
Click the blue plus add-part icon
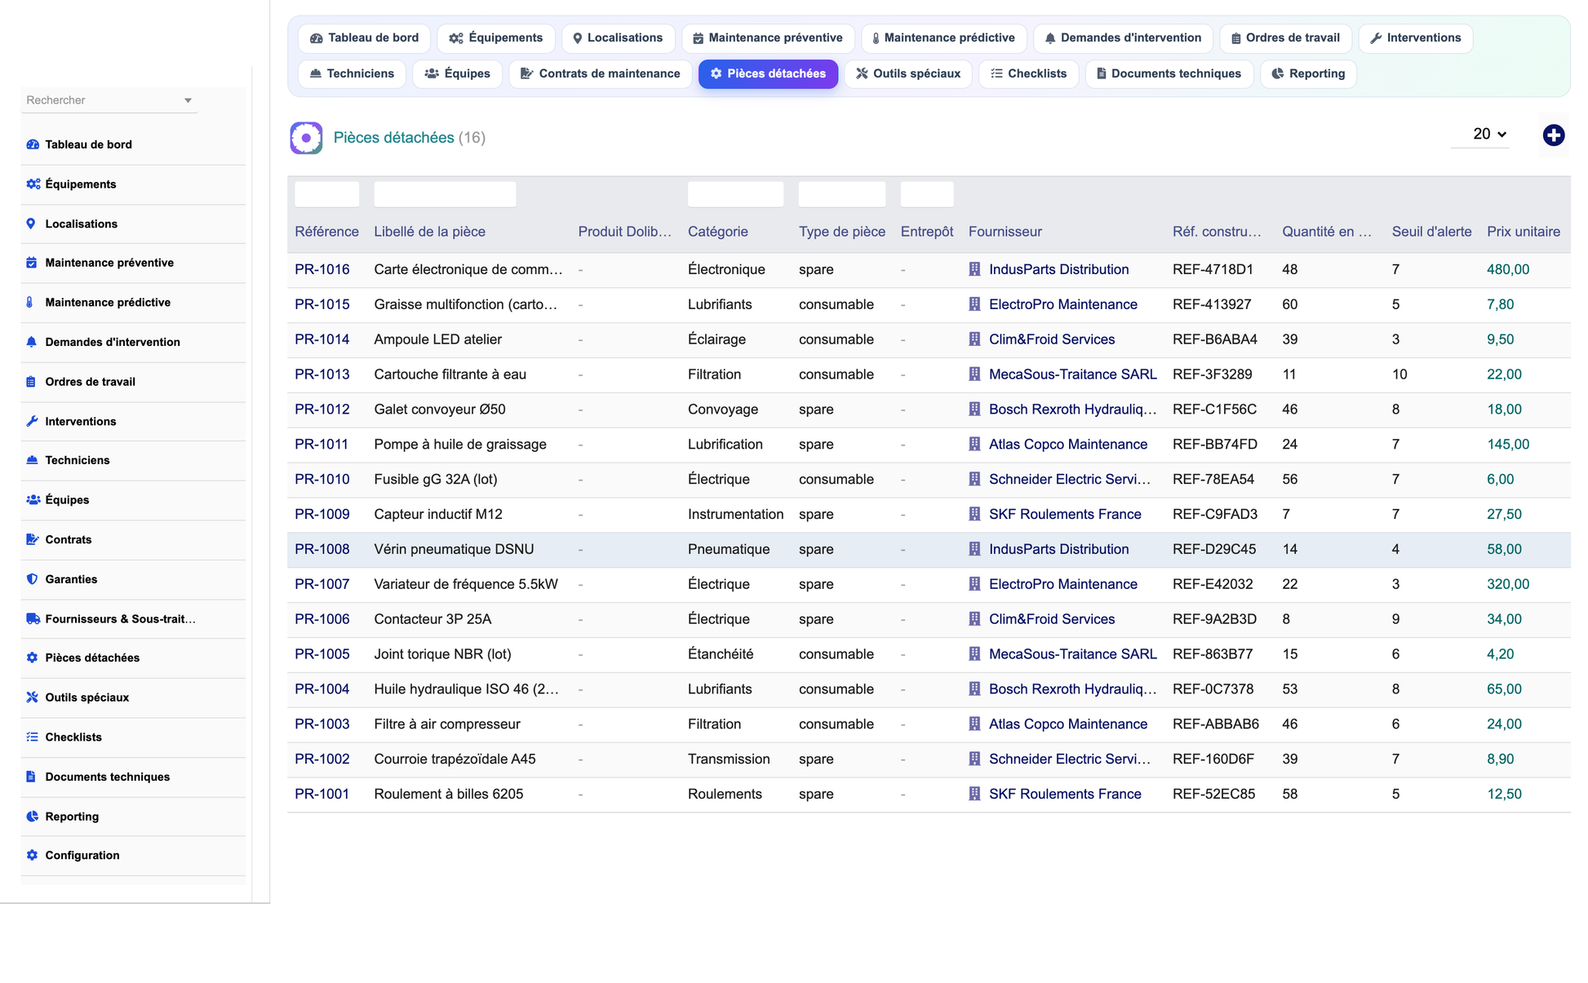click(1553, 135)
